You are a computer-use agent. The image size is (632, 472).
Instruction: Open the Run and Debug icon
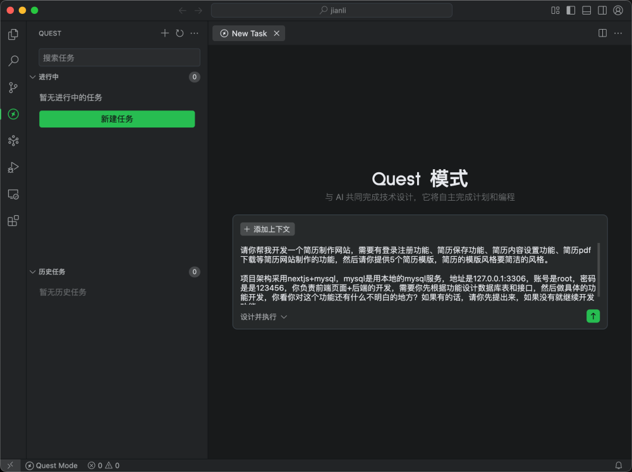pos(13,167)
